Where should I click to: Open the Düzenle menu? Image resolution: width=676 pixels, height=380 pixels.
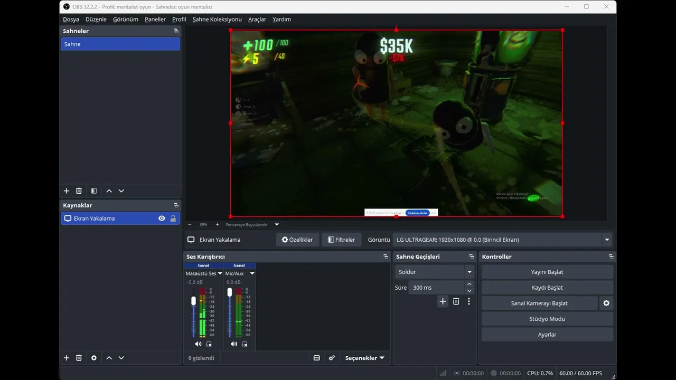coord(96,20)
